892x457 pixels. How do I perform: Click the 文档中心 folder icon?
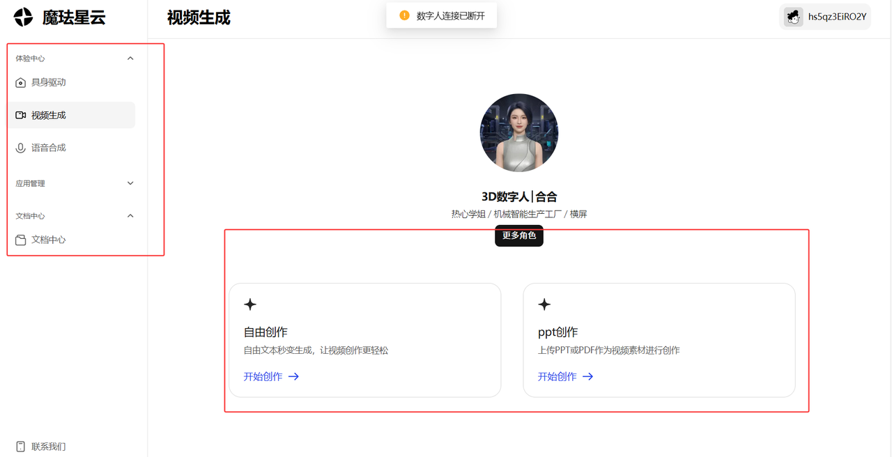(x=21, y=240)
